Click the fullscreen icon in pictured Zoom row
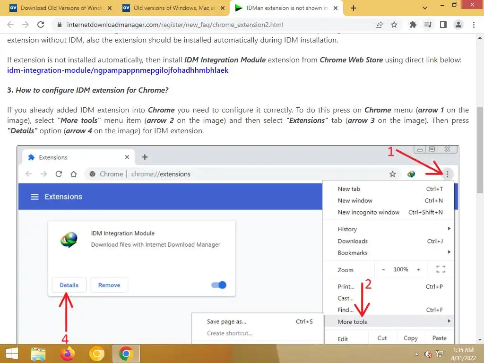 coord(441,269)
